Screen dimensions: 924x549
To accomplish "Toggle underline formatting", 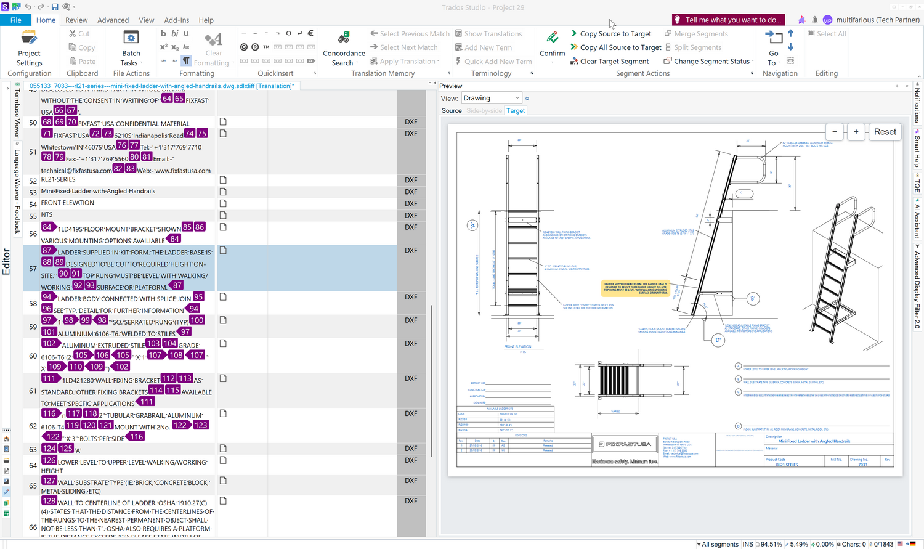I will click(x=186, y=33).
